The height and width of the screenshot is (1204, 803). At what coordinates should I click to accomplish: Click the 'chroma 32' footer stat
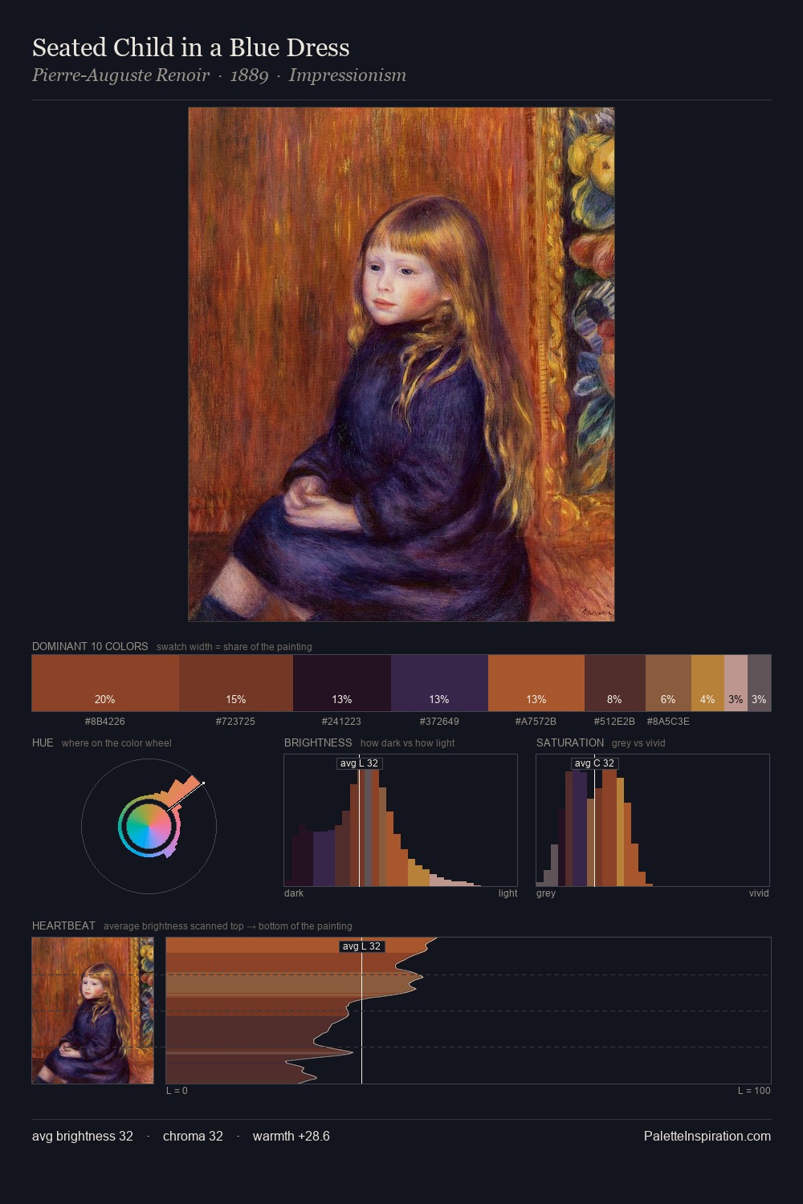pyautogui.click(x=193, y=1136)
